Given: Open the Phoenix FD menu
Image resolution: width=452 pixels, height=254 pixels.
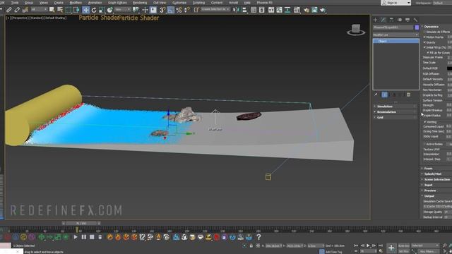Looking at the screenshot, I should click(x=264, y=3).
